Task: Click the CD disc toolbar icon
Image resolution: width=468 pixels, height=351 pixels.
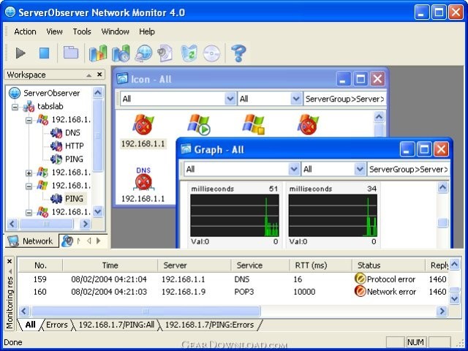Action: [x=211, y=53]
